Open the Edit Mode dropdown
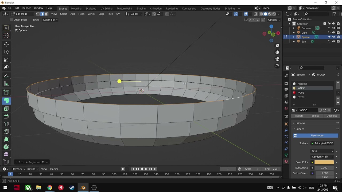342x192 pixels. tap(22, 14)
